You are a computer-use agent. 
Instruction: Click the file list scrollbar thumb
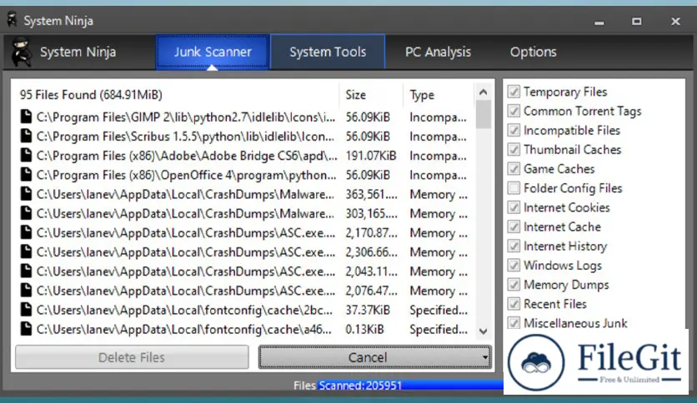tap(484, 114)
